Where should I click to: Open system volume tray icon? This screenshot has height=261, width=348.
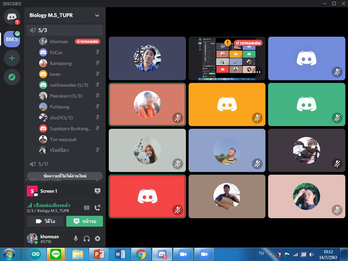tap(312, 254)
